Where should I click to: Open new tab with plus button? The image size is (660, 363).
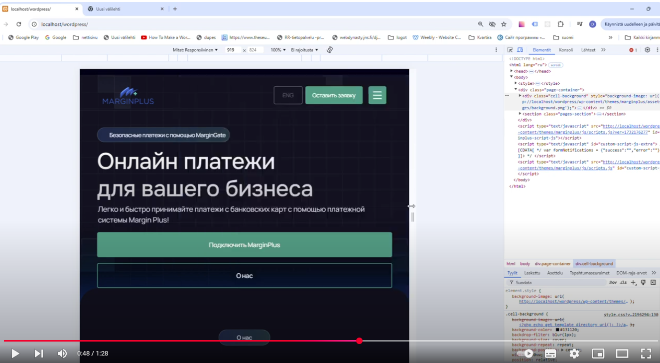[175, 9]
